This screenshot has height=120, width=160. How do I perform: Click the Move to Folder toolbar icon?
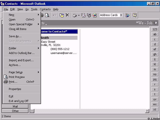[62, 15]
